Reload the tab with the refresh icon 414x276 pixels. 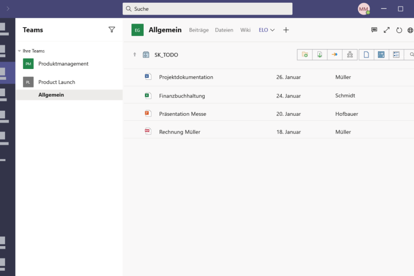pyautogui.click(x=399, y=30)
